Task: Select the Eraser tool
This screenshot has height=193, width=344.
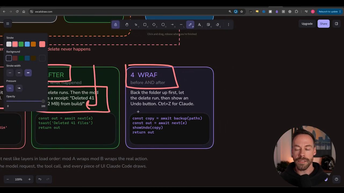Action: [217, 24]
